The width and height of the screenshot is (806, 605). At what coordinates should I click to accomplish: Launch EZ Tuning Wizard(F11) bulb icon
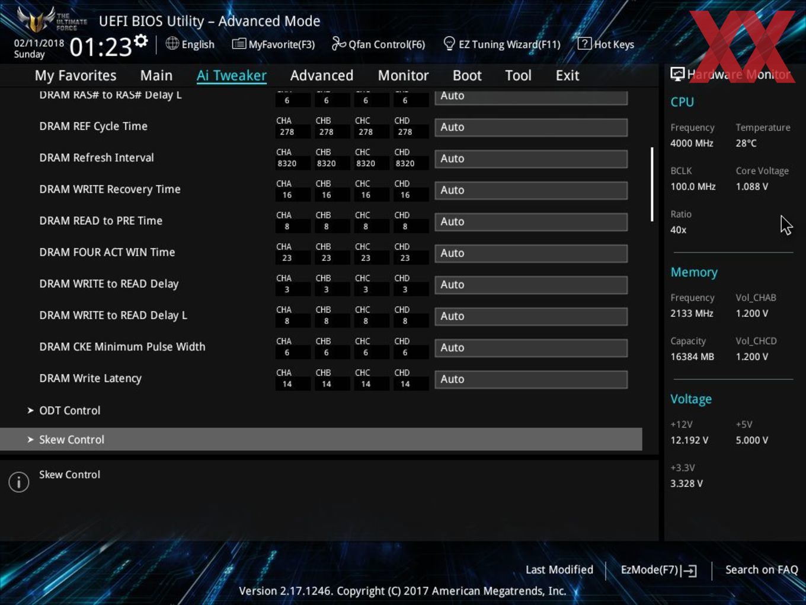coord(449,43)
